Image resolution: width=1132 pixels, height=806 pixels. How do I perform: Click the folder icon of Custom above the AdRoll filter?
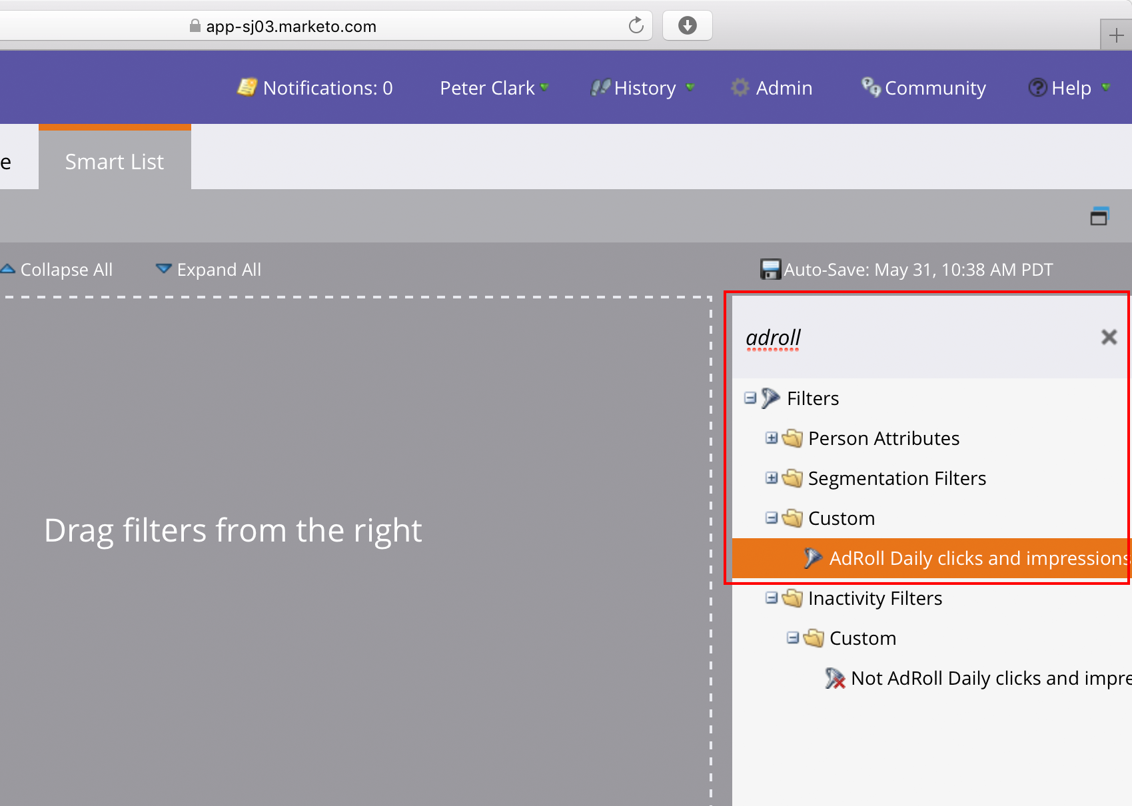tap(792, 518)
